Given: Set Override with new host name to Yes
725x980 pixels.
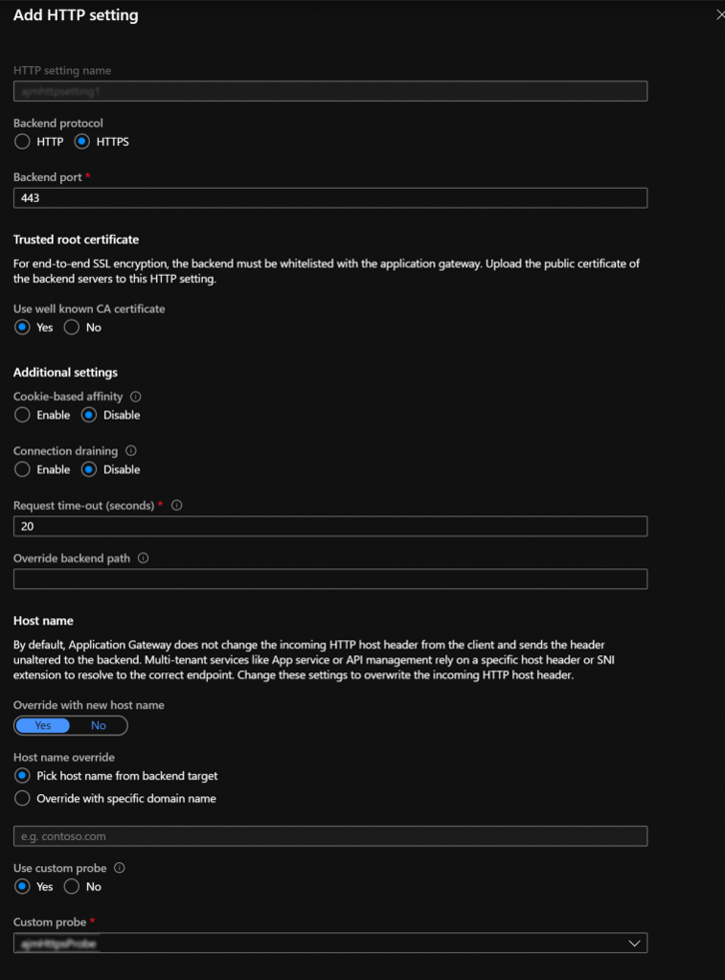Looking at the screenshot, I should point(43,725).
